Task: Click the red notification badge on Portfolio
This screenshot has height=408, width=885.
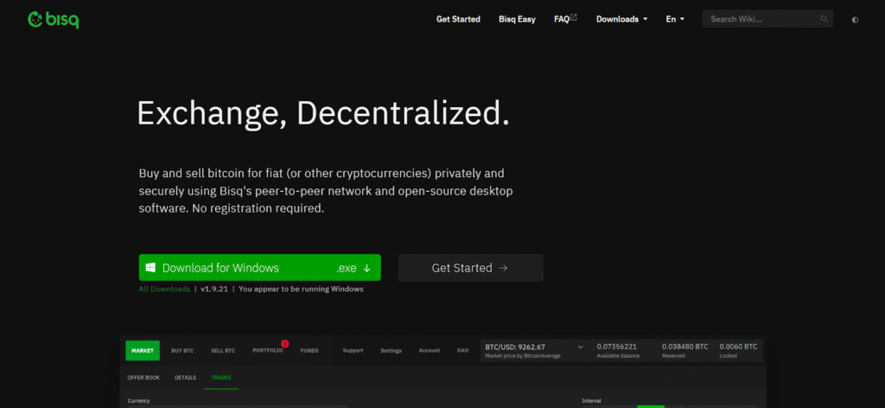Action: (285, 344)
